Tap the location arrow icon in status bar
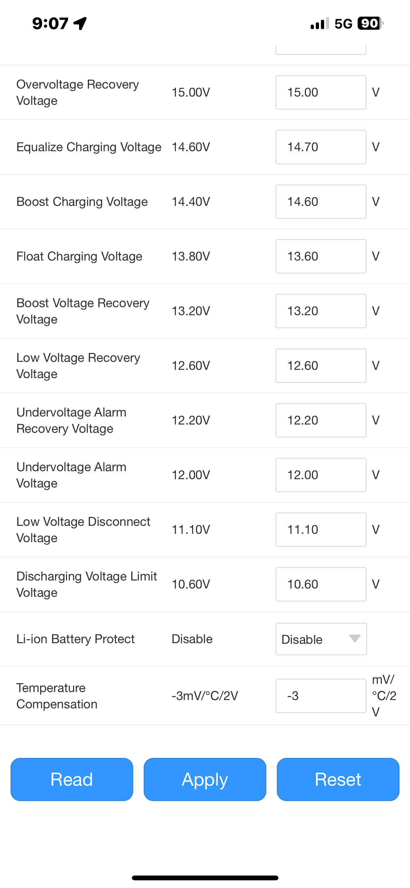Image resolution: width=410 pixels, height=888 pixels. (80, 23)
